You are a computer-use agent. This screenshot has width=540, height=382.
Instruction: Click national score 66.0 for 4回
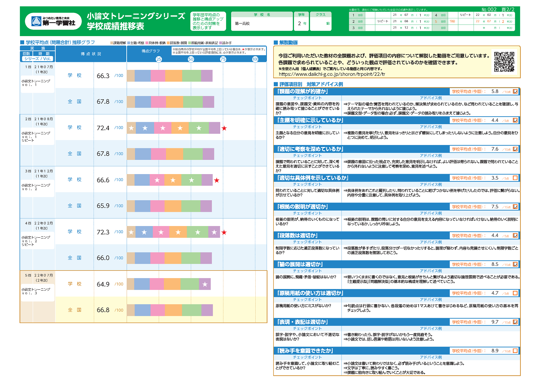(103, 258)
